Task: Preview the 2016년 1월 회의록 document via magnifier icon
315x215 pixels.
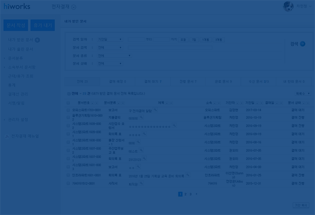Action: pyautogui.click(x=188, y=175)
